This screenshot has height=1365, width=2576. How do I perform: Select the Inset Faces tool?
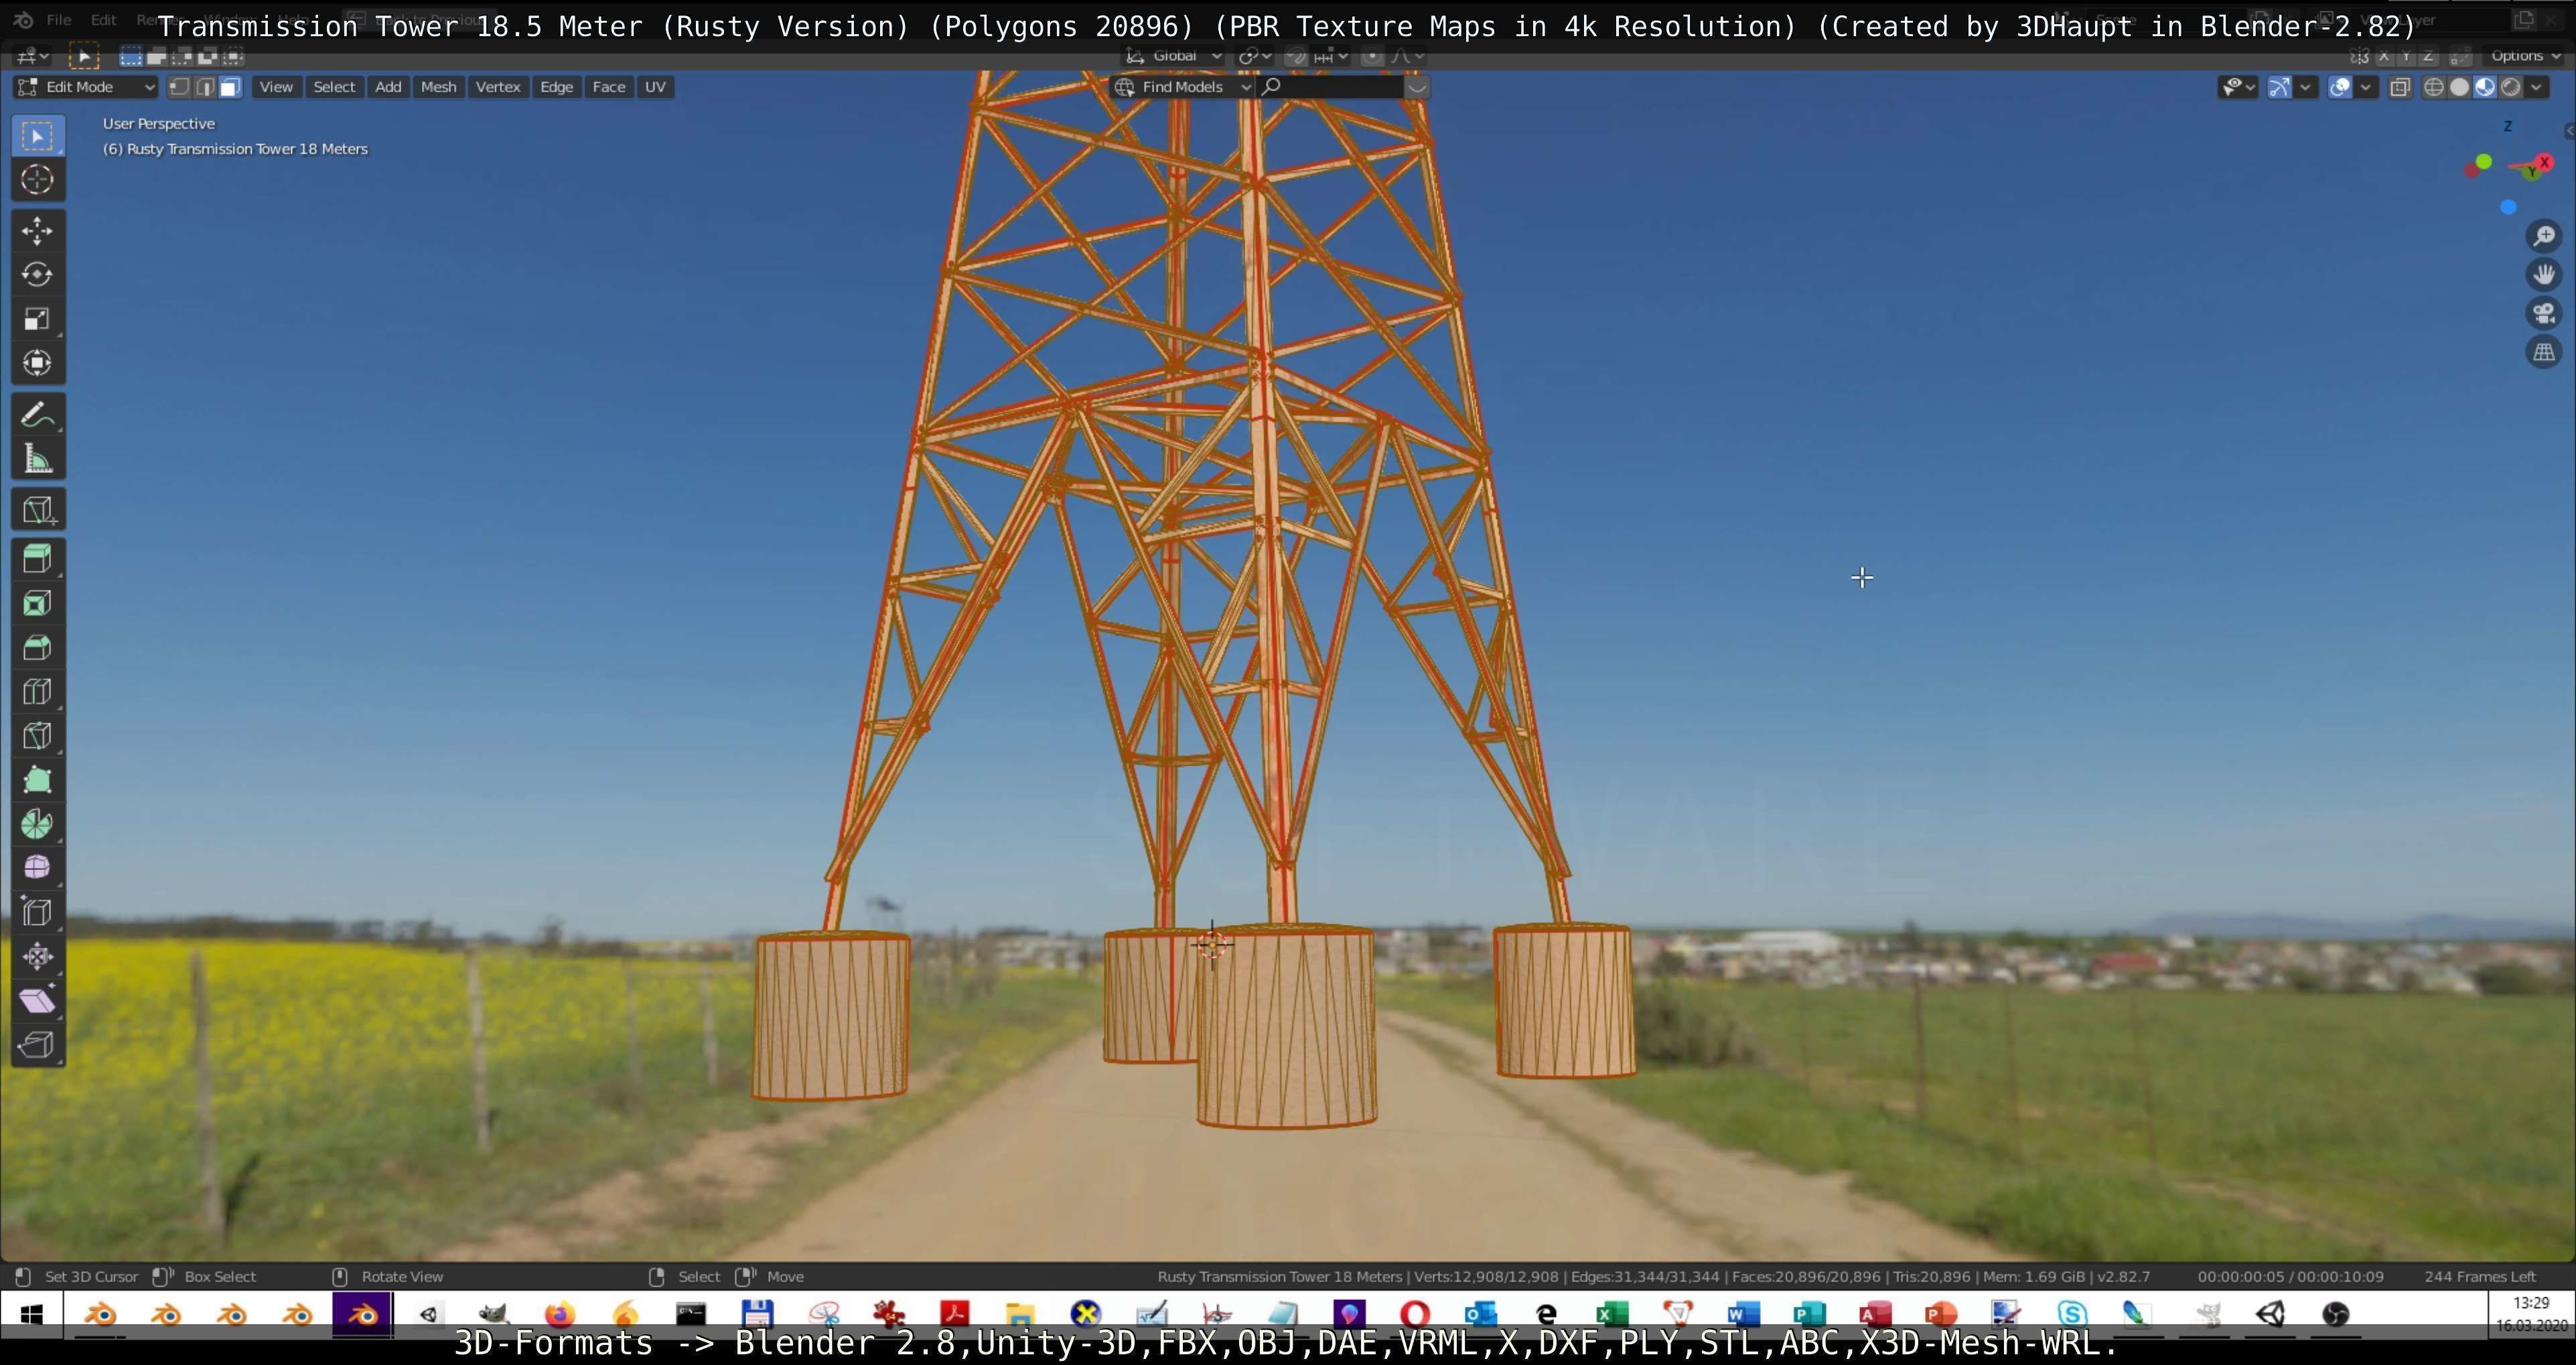38,603
